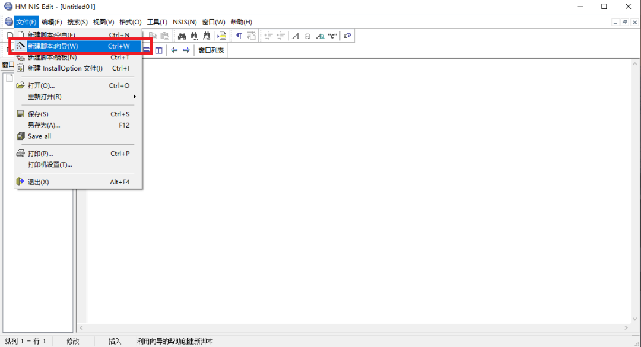
Task: Expand the 重新打开(R) submenu
Action: [78, 97]
